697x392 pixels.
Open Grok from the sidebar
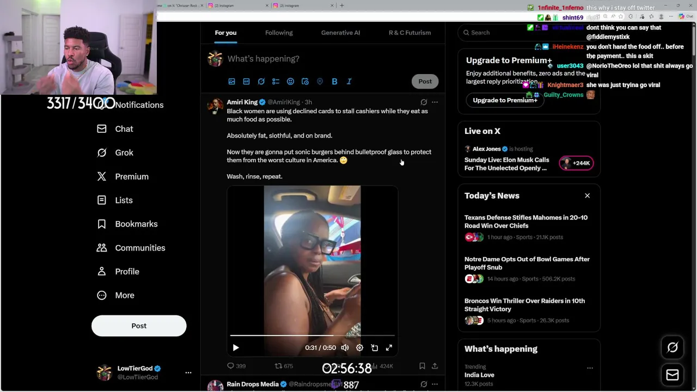coord(115,153)
